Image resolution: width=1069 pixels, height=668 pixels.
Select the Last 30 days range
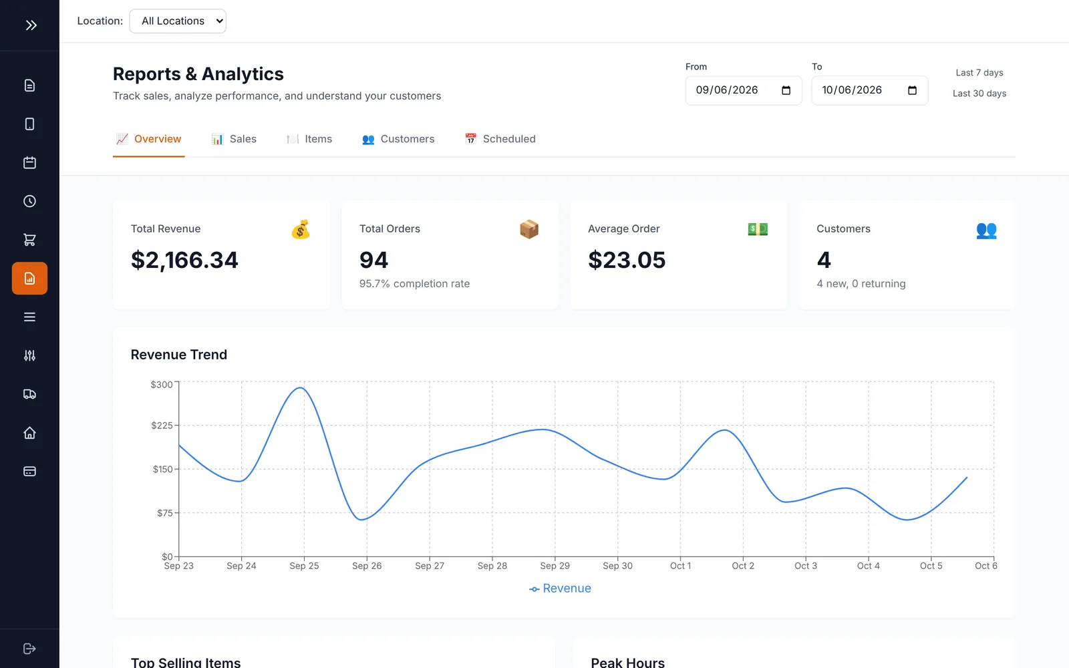pyautogui.click(x=979, y=94)
